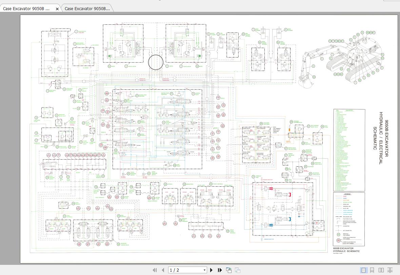Image resolution: width=400 pixels, height=275 pixels.
Task: Go back one page
Action: [162, 270]
